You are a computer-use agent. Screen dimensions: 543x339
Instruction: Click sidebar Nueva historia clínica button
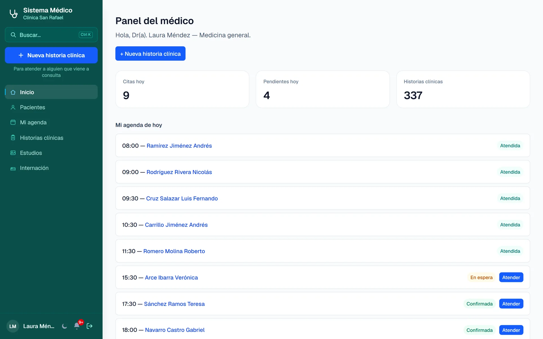[51, 55]
